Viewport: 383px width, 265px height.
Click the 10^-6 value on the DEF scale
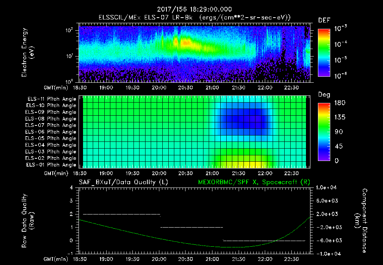coord(340,76)
